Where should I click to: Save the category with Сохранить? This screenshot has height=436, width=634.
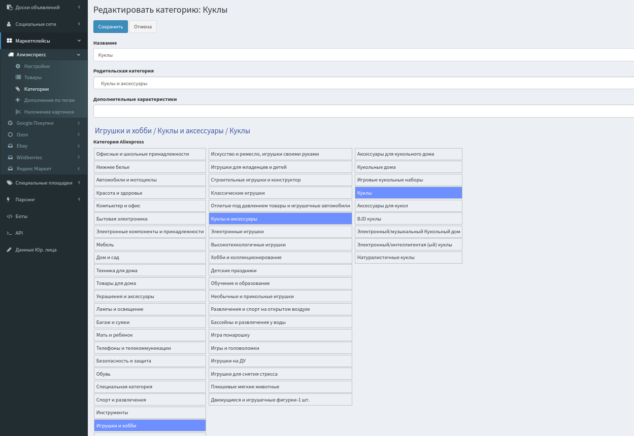[111, 27]
